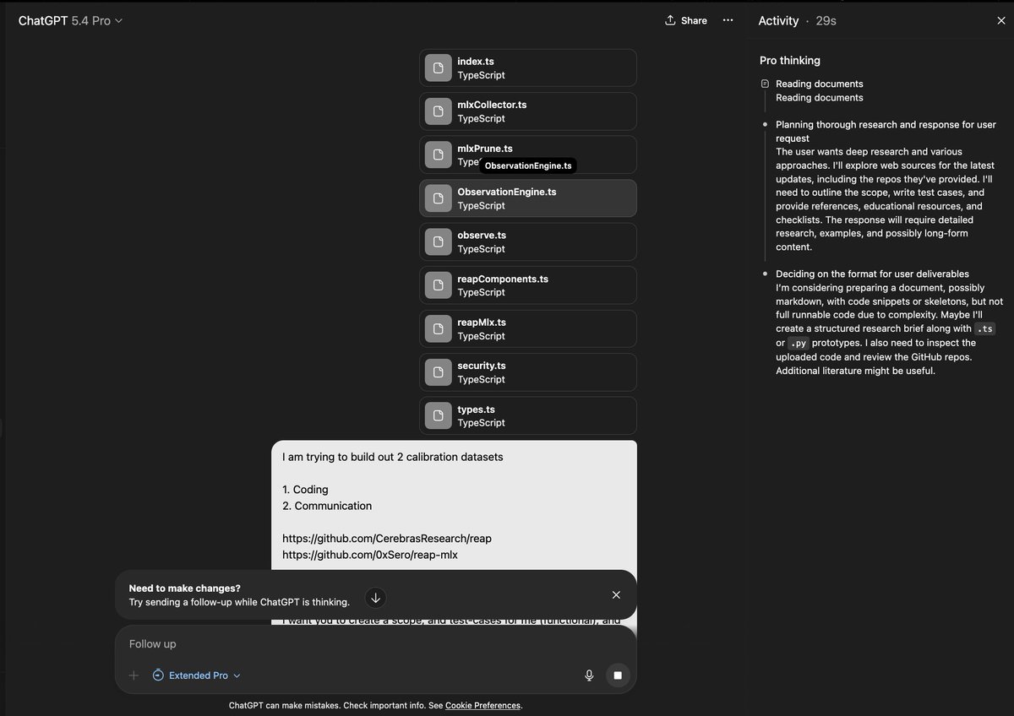The width and height of the screenshot is (1014, 716).
Task: Close the Activity panel
Action: click(1001, 20)
